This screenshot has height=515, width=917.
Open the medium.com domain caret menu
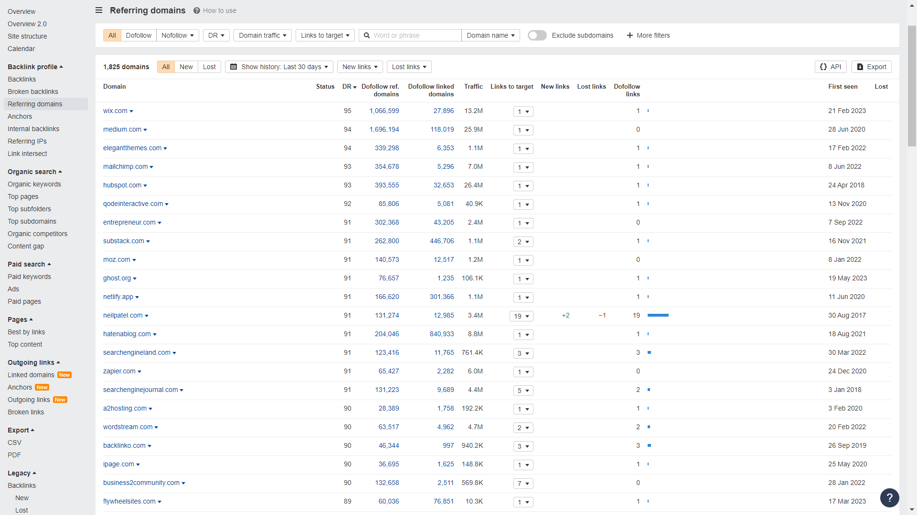click(145, 130)
